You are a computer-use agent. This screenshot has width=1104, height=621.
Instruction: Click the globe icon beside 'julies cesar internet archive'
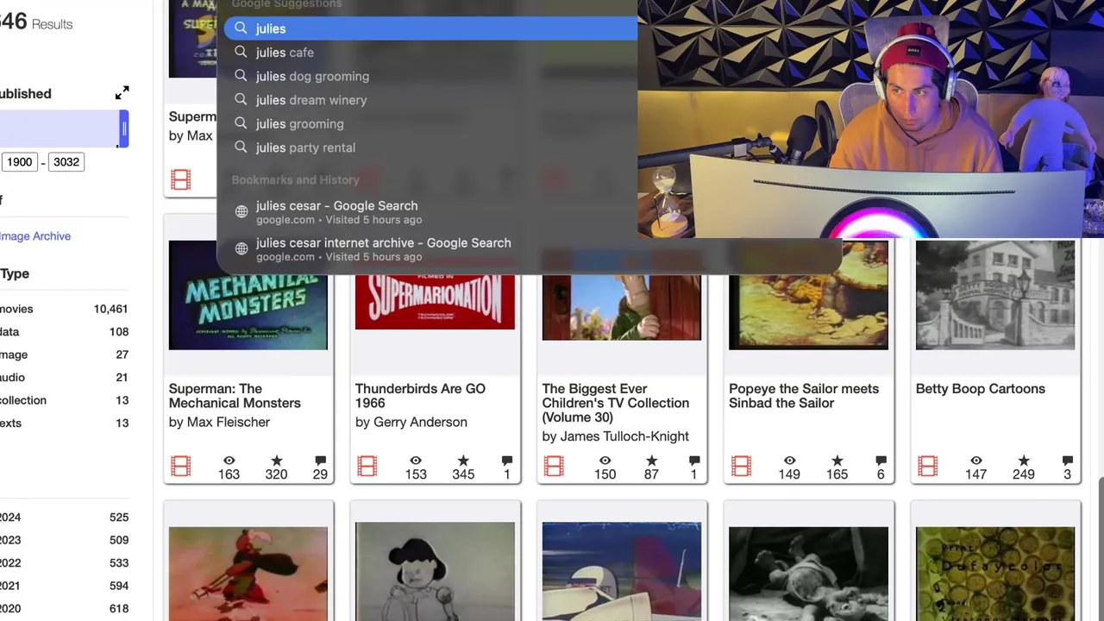tap(241, 248)
